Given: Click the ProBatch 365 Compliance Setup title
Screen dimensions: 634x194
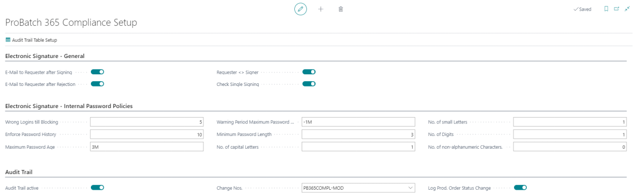Looking at the screenshot, I should tap(71, 23).
